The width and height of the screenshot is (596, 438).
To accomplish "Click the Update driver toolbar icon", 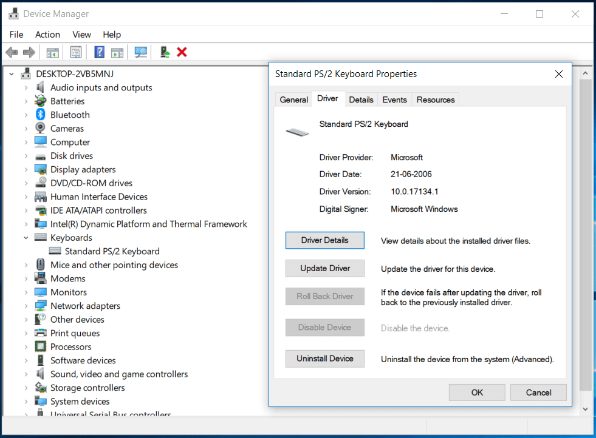I will tap(165, 52).
